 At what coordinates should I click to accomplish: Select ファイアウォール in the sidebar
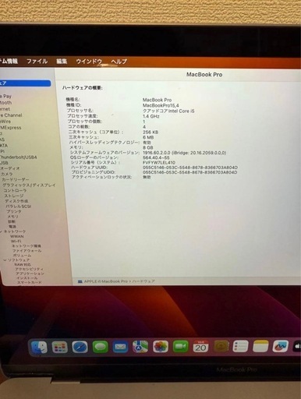[27, 251]
